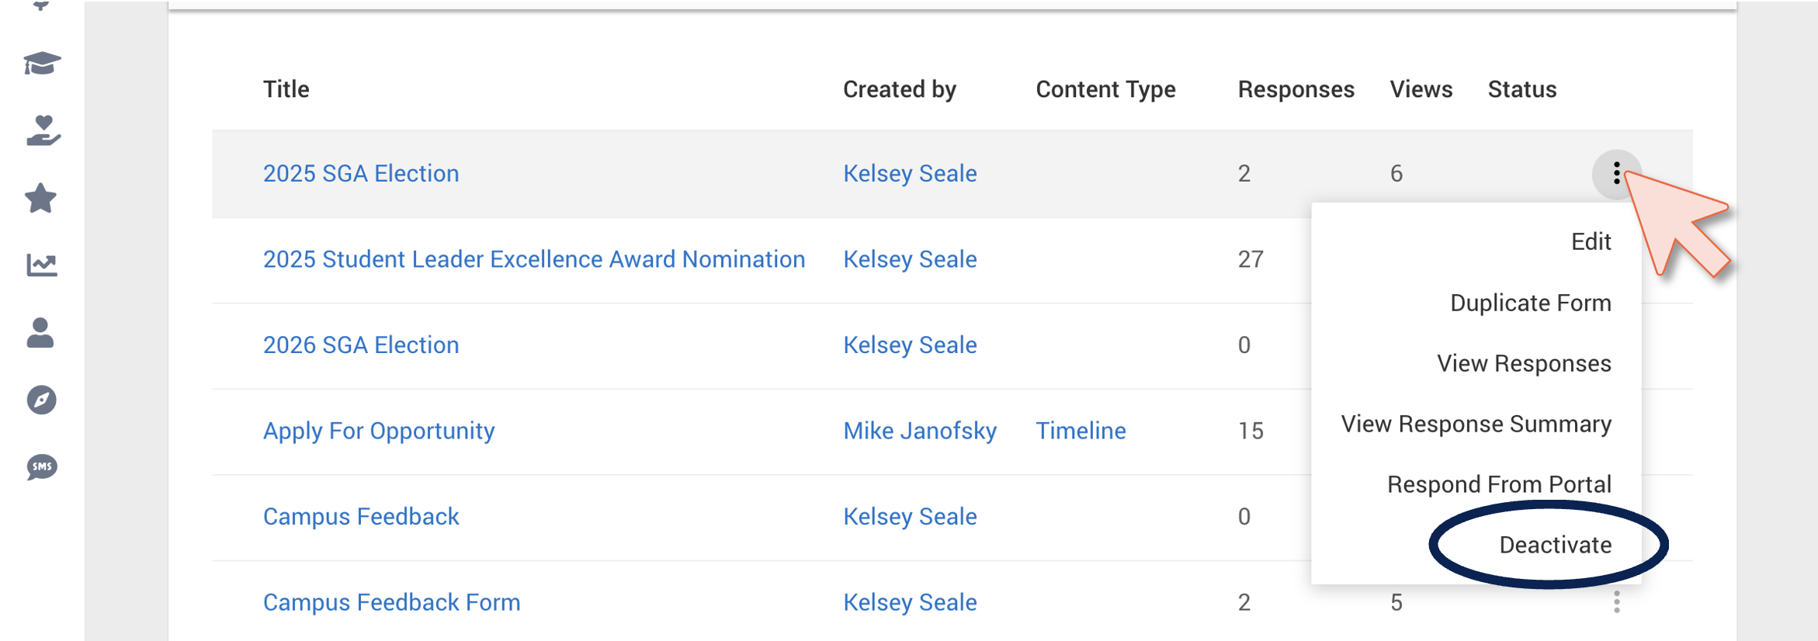This screenshot has height=641, width=1818.
Task: Open the compass explore sidebar icon
Action: pos(42,400)
